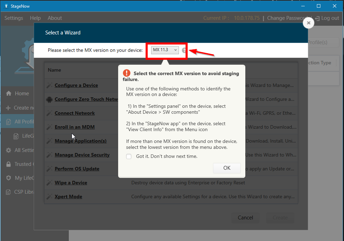Click the Android icon beside Configure Zero Touch

tap(49, 99)
